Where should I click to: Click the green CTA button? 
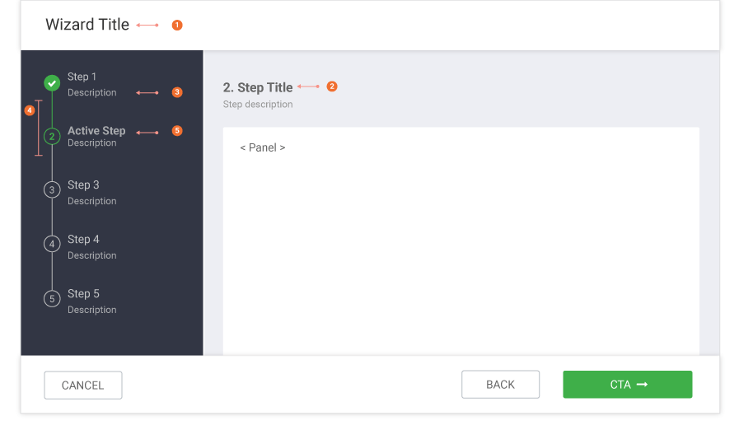[627, 384]
